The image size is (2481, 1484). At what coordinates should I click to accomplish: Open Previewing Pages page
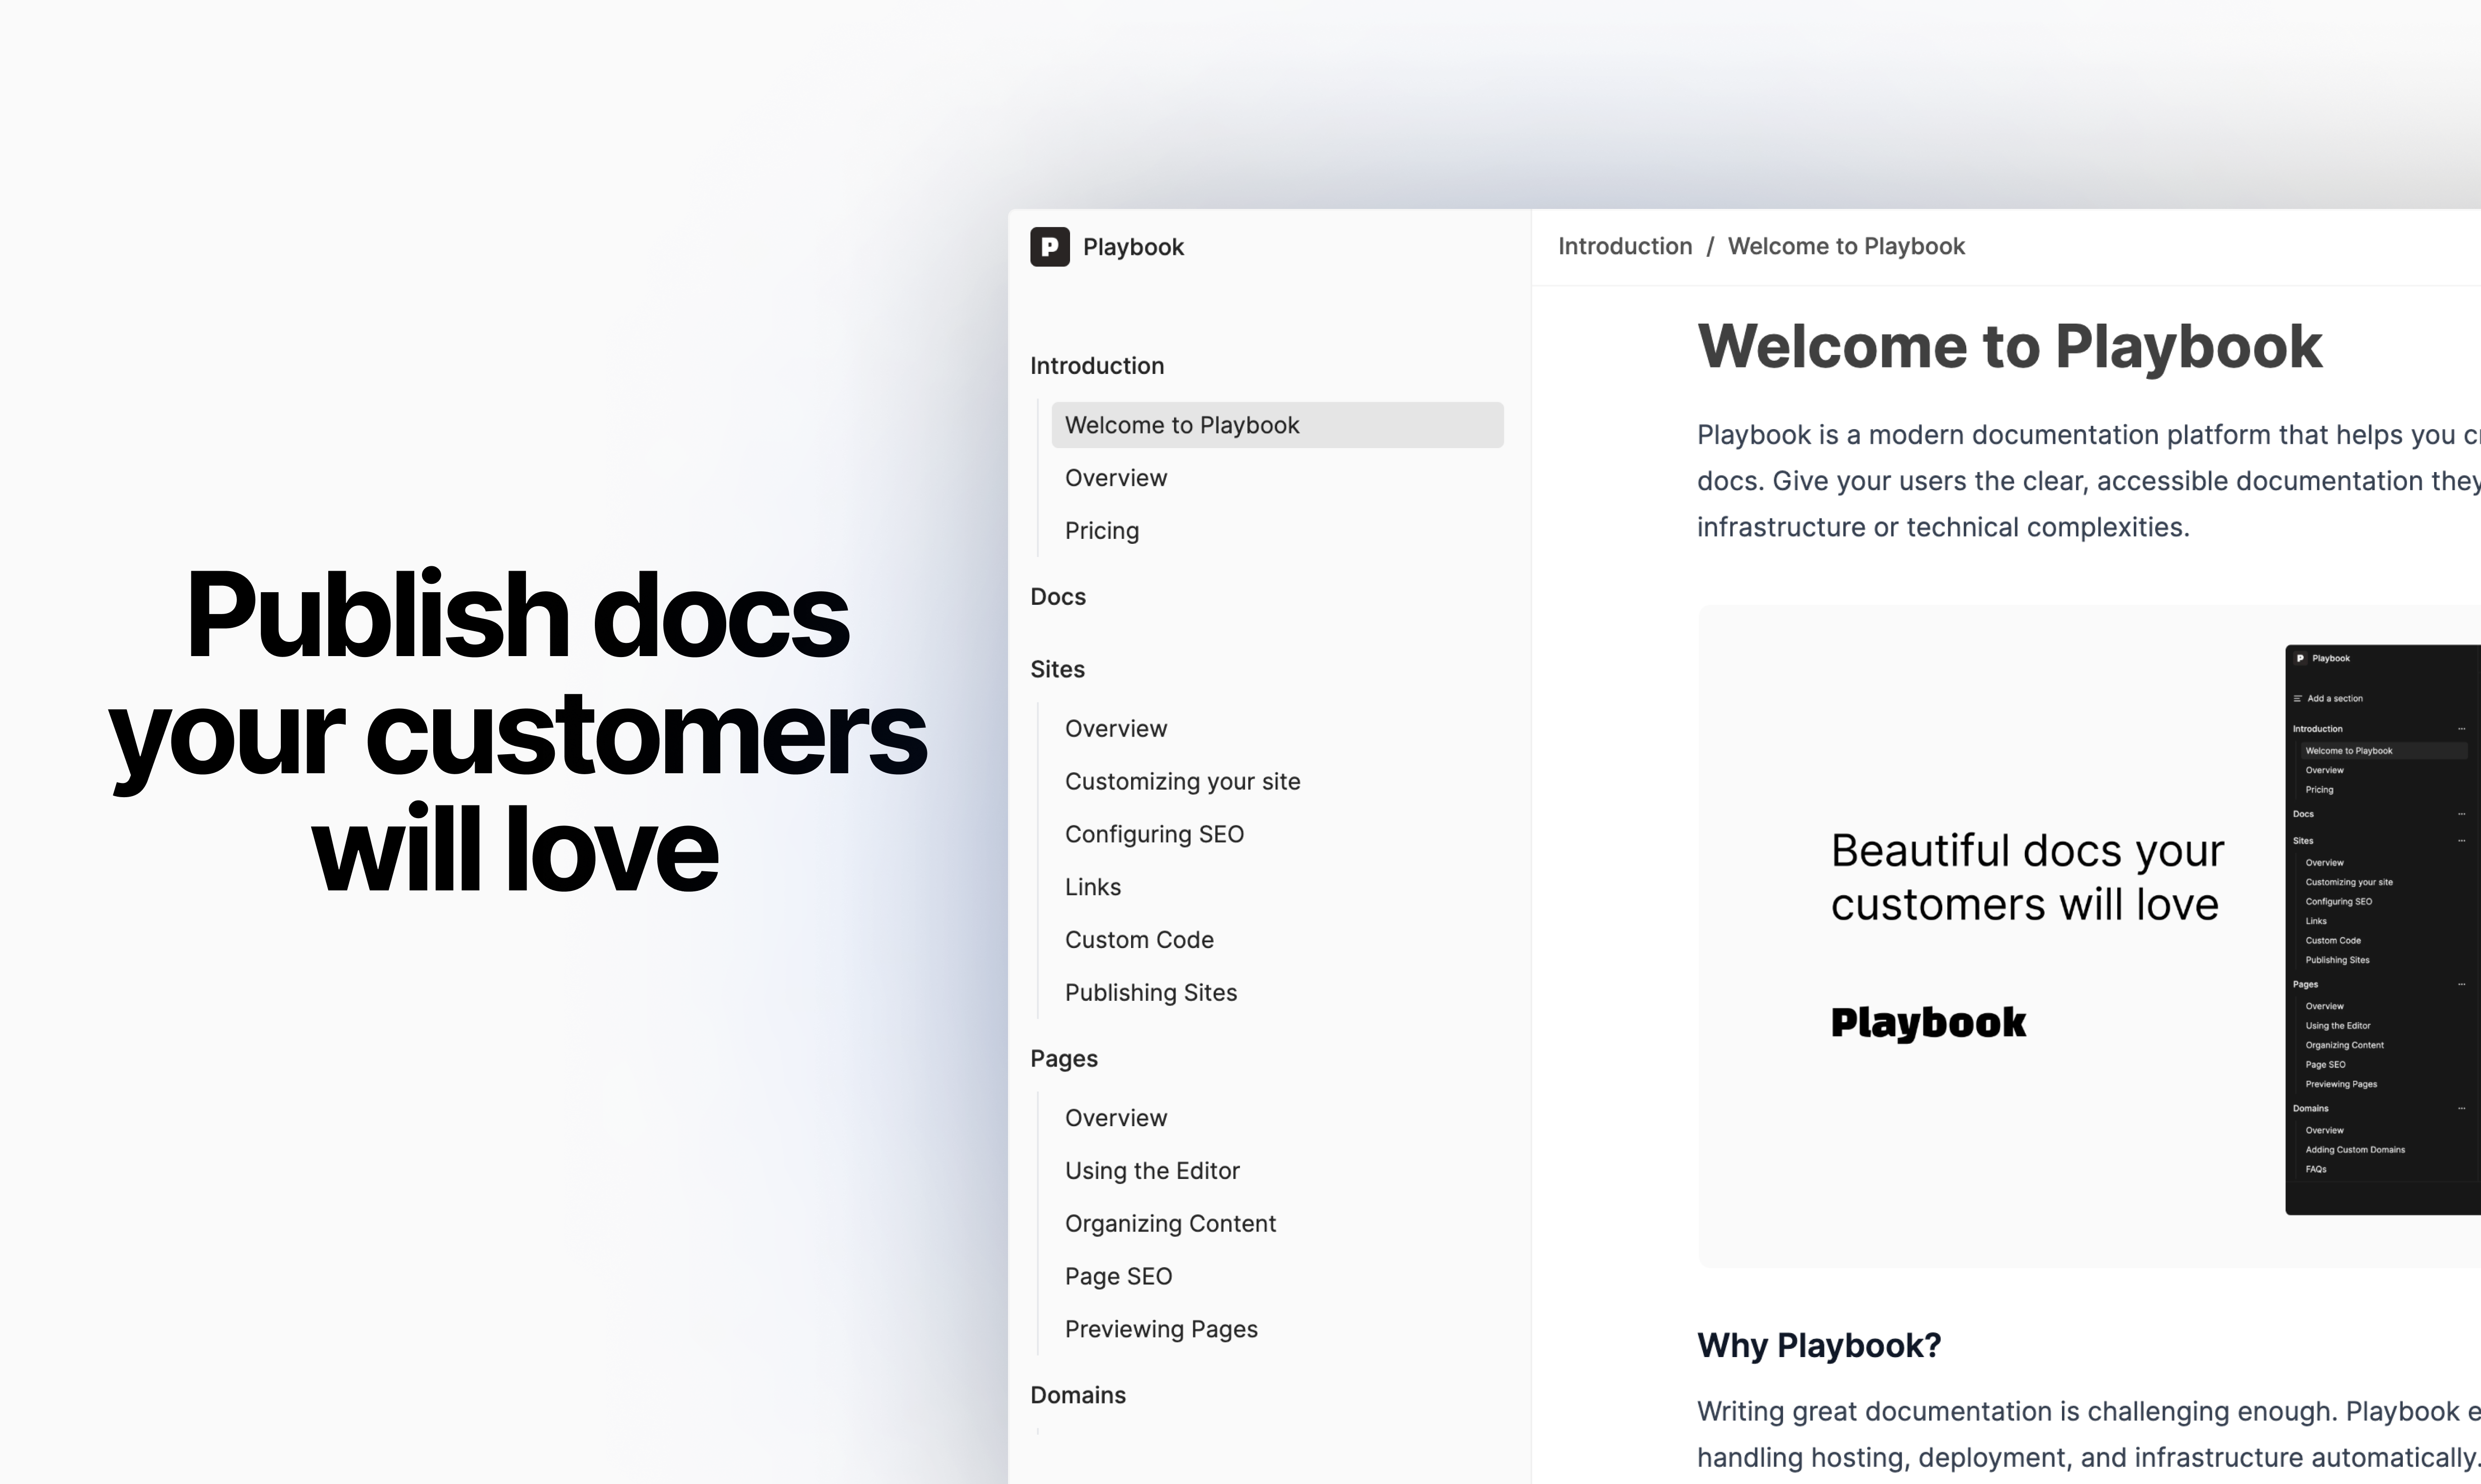pyautogui.click(x=1160, y=1329)
